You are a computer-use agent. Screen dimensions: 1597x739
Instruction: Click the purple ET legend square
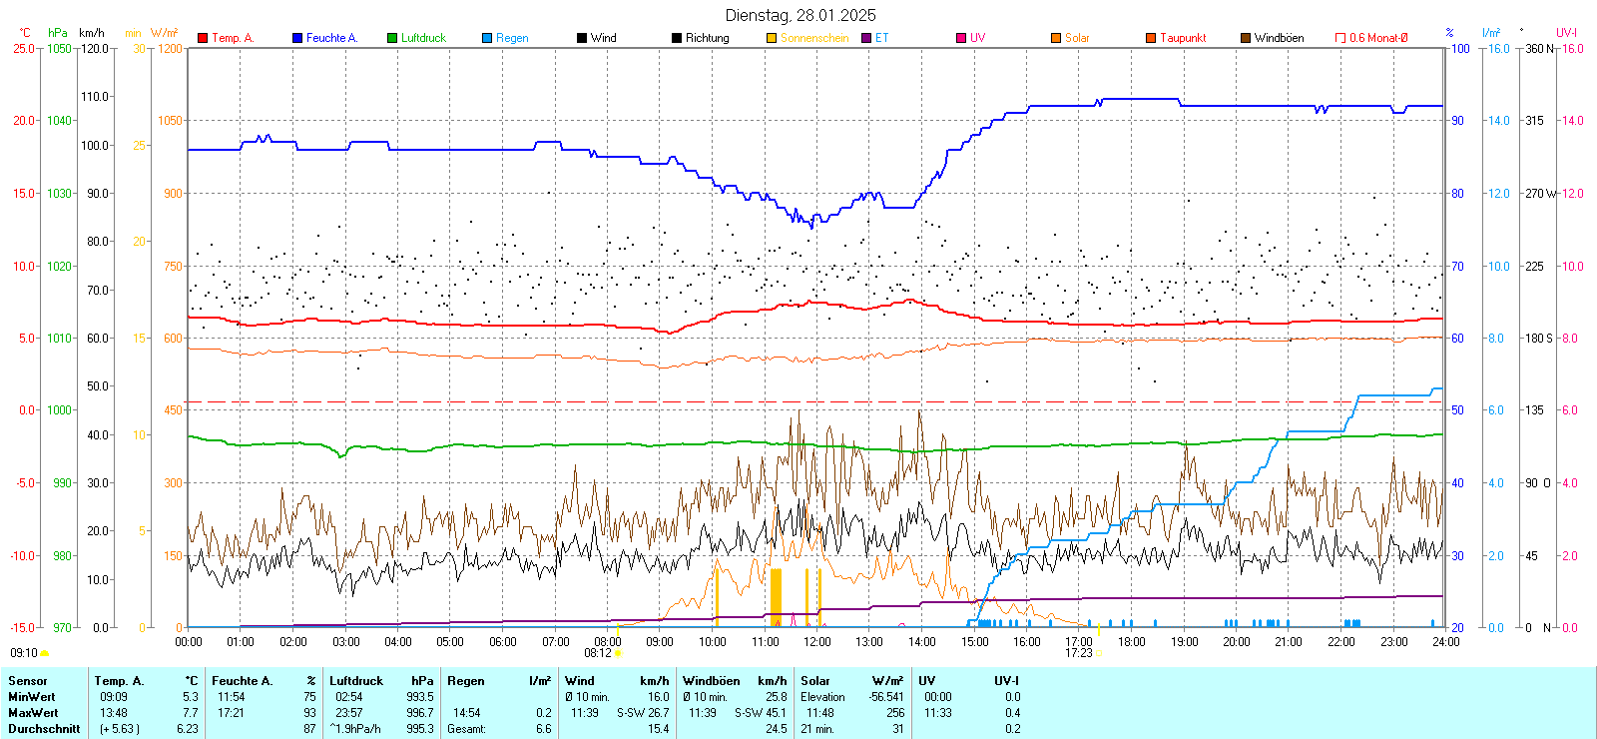pos(866,38)
